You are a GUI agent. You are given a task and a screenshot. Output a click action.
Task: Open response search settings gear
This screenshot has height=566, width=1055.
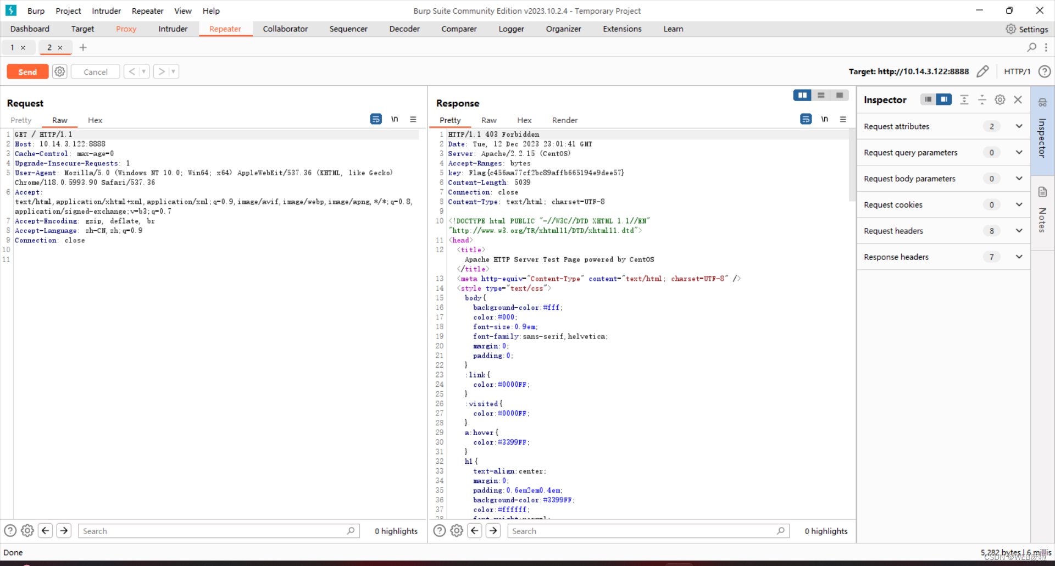click(x=457, y=531)
